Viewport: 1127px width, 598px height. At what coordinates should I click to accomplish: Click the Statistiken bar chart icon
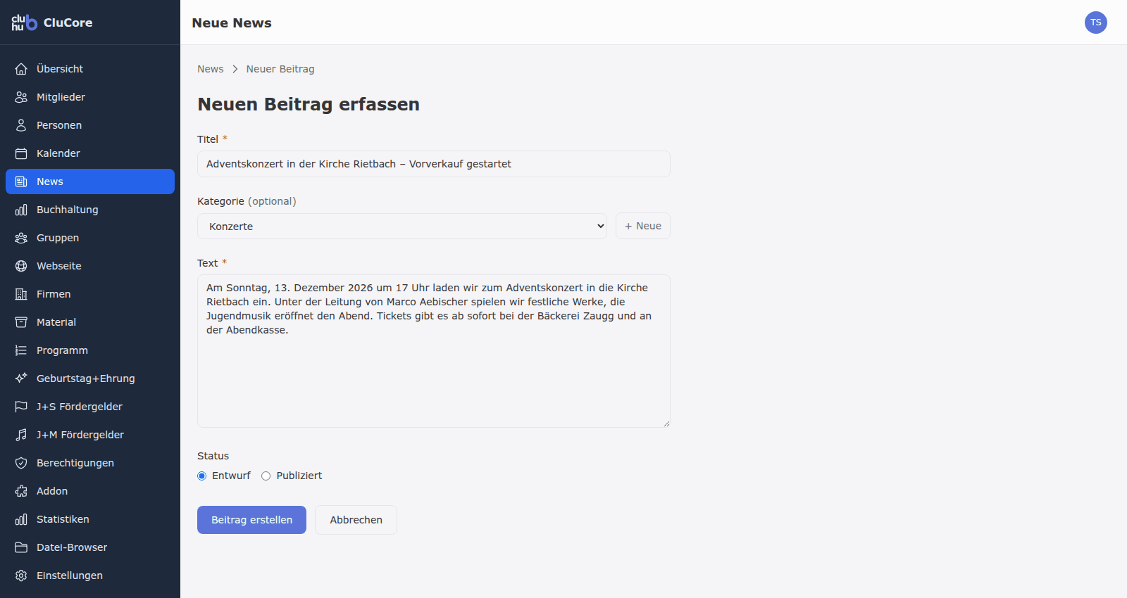[x=21, y=519]
